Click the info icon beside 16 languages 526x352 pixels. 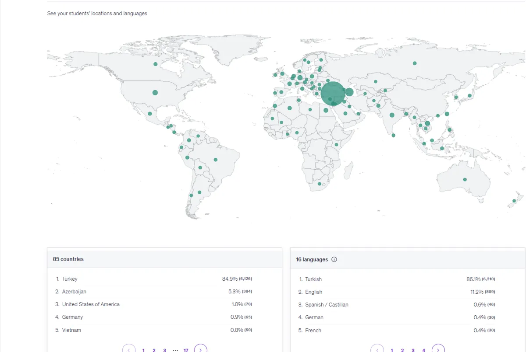pyautogui.click(x=334, y=259)
